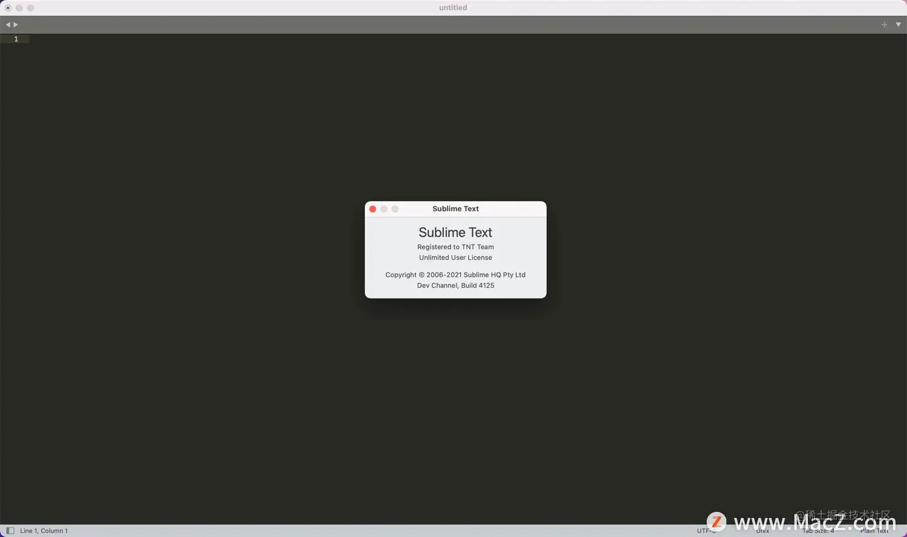The height and width of the screenshot is (537, 907).
Task: Open the Plain Text syntax selector
Action: 874,531
